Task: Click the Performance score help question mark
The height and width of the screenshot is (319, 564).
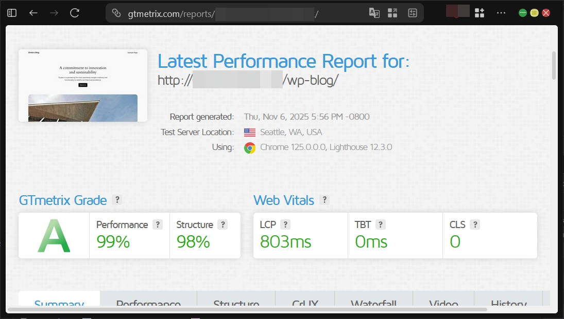Action: pos(158,224)
